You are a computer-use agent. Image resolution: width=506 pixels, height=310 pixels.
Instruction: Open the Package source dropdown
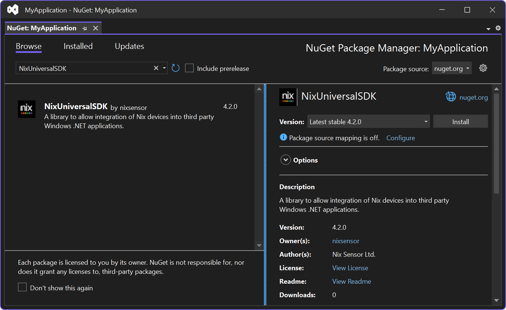[x=452, y=68]
